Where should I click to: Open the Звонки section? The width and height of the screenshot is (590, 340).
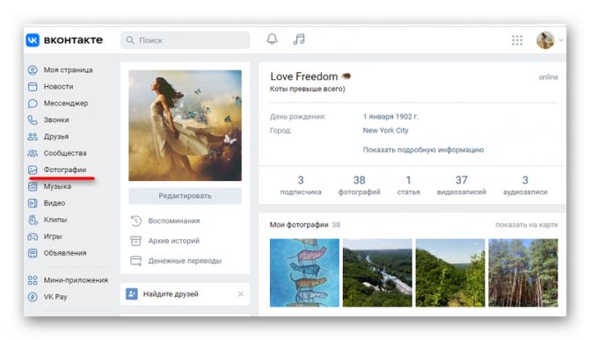[x=56, y=119]
